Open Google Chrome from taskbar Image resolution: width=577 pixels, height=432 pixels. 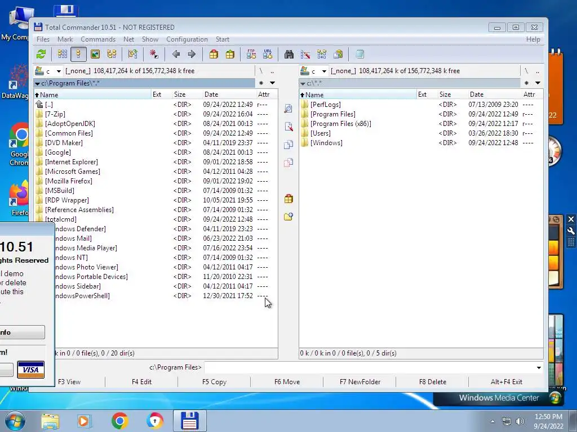119,421
